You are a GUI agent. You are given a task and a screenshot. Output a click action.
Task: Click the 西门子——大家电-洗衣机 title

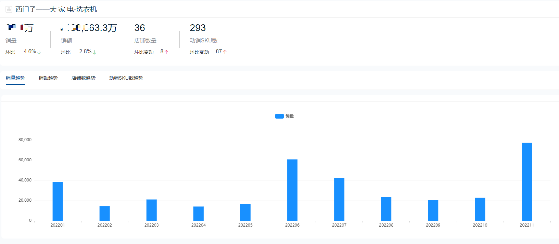coord(56,9)
